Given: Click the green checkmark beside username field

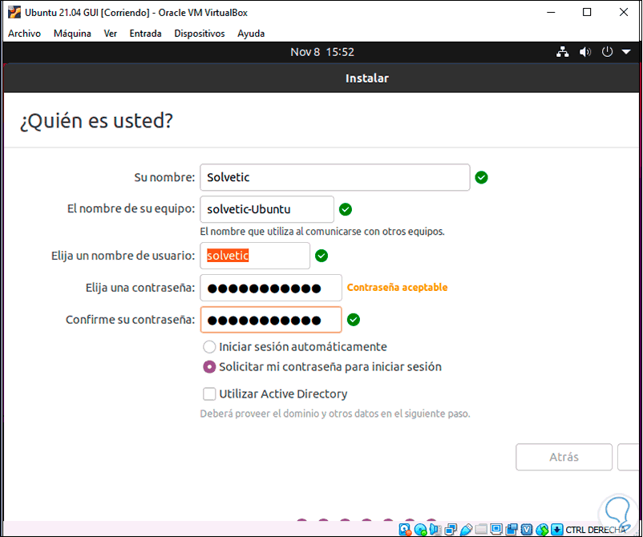Looking at the screenshot, I should point(321,256).
